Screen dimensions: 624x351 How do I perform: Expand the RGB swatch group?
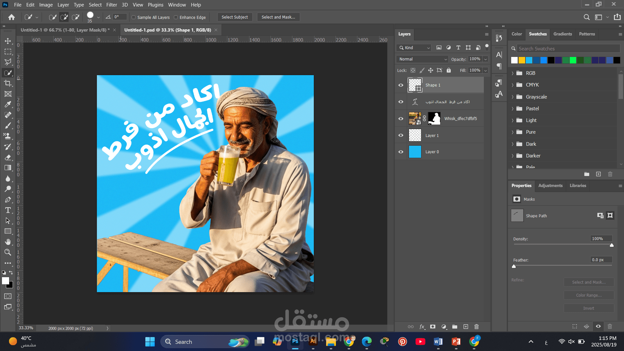(x=512, y=73)
